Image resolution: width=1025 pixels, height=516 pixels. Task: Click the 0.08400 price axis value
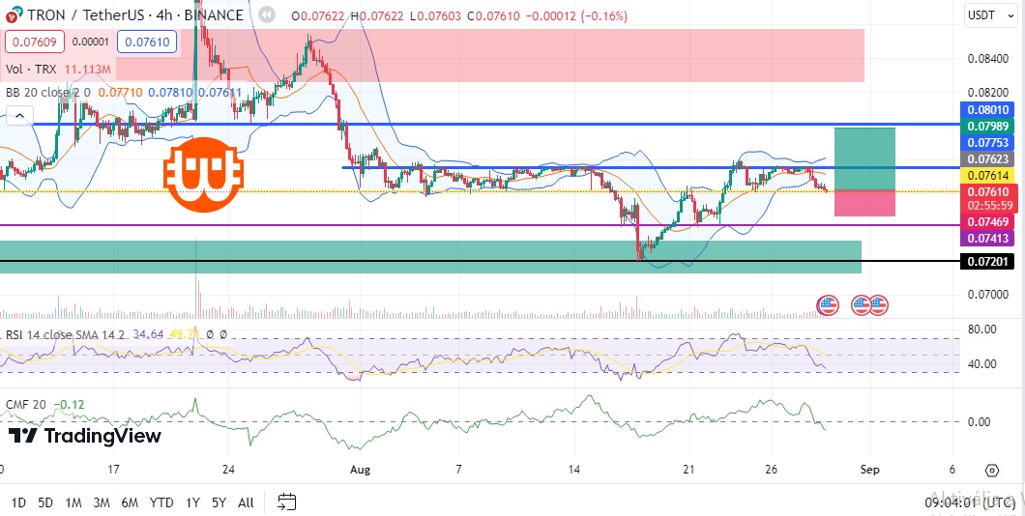tap(987, 60)
